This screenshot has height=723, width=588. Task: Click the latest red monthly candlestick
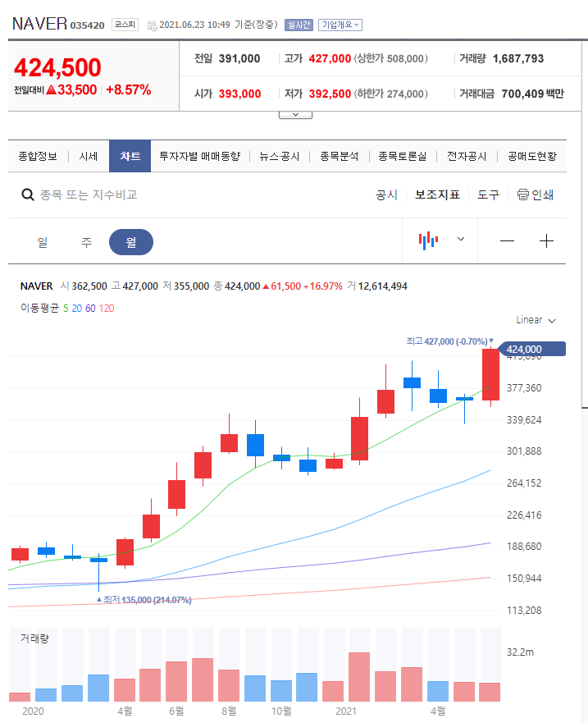click(x=490, y=374)
